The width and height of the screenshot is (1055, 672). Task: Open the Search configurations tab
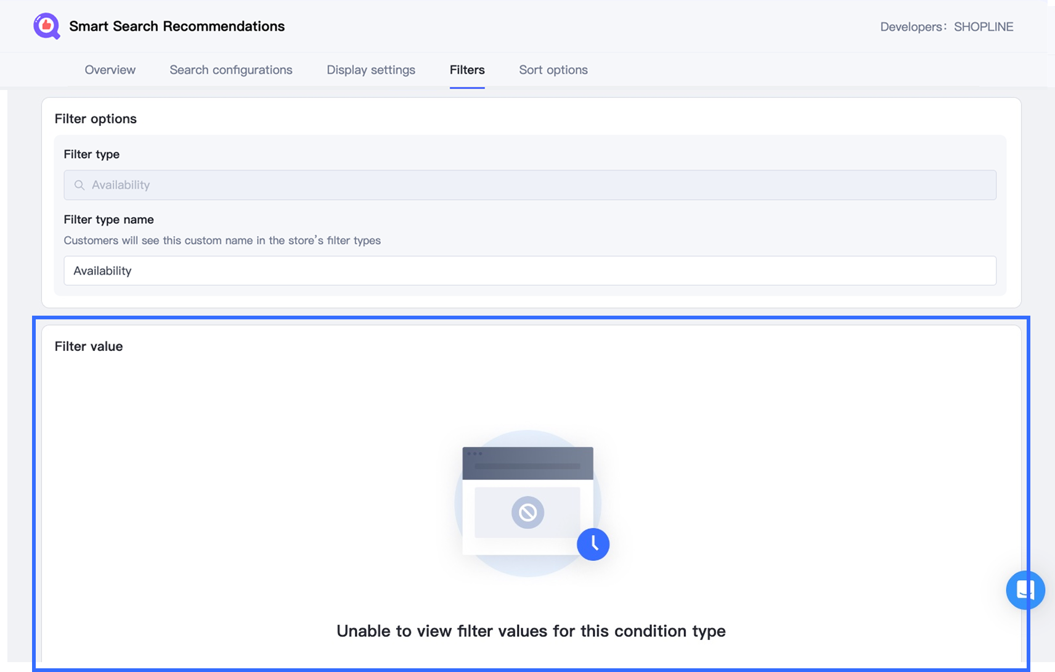(230, 70)
